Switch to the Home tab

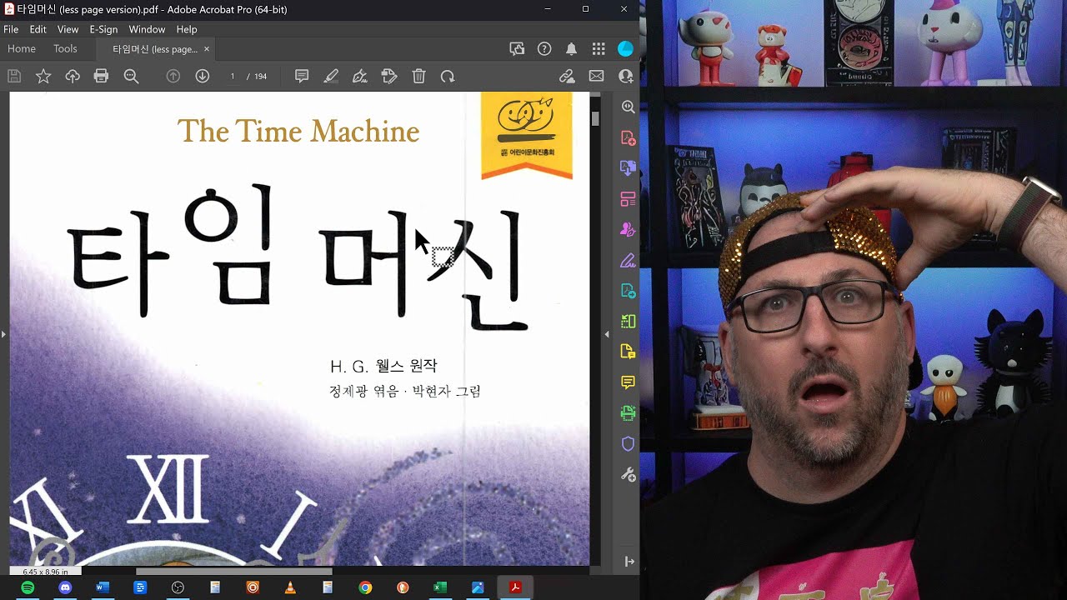[22, 49]
